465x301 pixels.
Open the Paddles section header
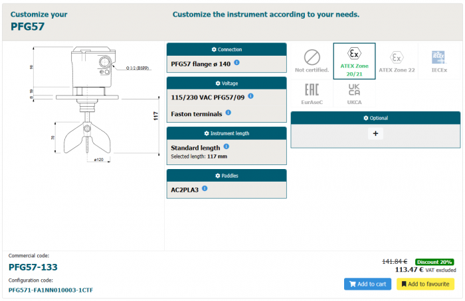pyautogui.click(x=227, y=176)
